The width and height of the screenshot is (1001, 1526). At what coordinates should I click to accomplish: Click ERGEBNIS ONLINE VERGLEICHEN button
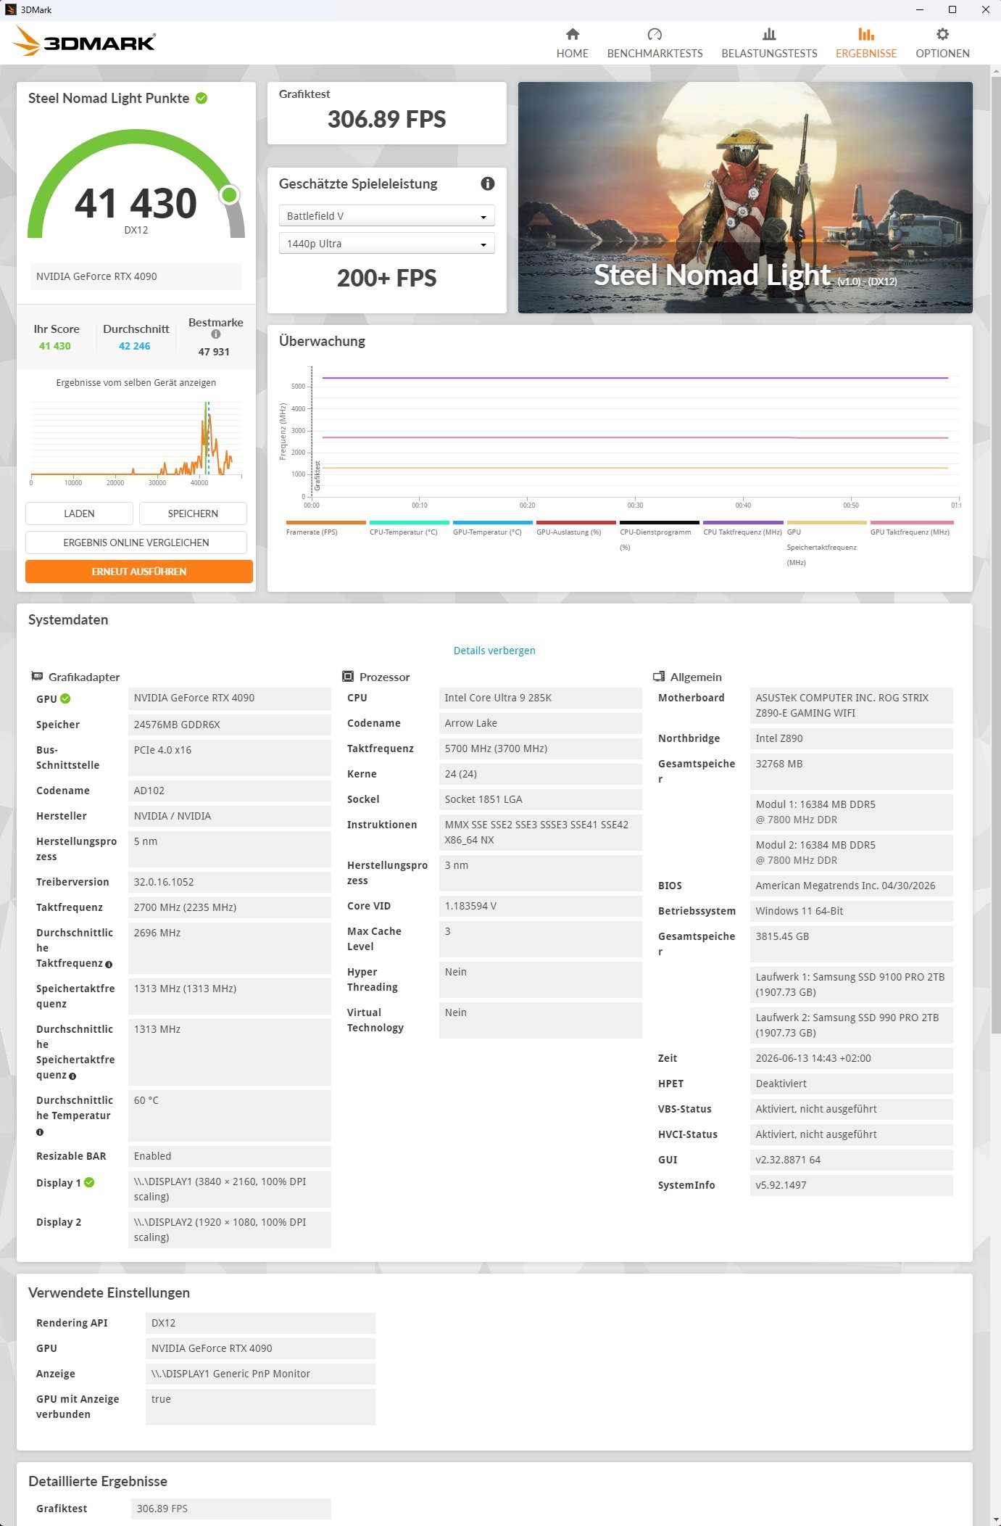[x=136, y=543]
